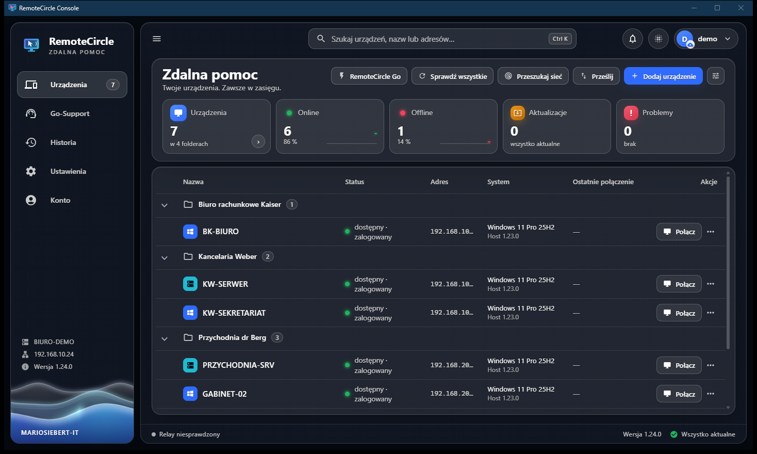Open Go-Support in the sidebar

click(72, 113)
